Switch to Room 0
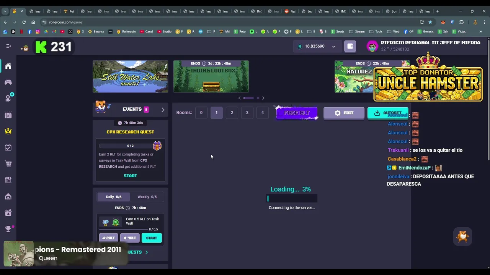 201,113
